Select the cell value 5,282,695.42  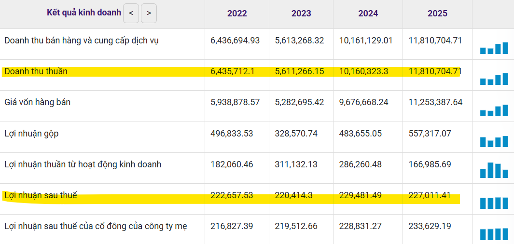click(x=299, y=102)
